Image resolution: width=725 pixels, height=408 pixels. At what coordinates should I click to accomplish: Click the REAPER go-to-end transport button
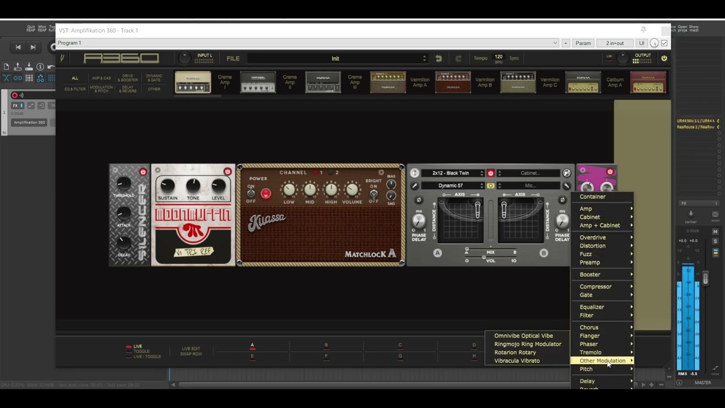click(x=33, y=47)
